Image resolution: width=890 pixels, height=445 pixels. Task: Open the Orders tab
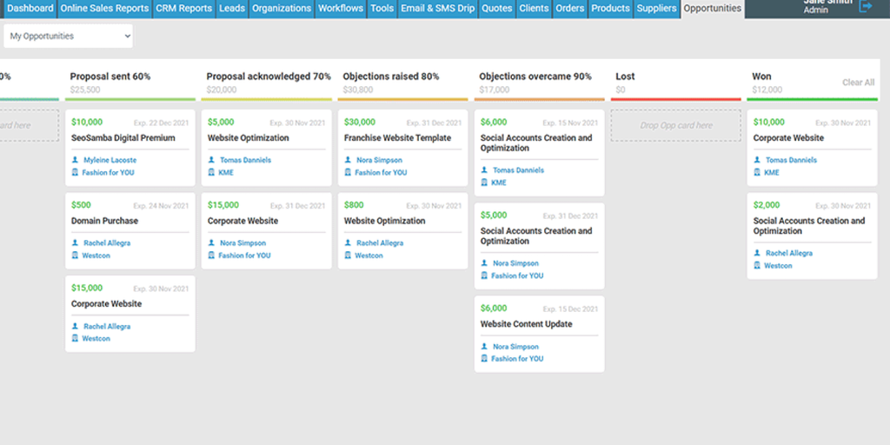[x=570, y=9]
